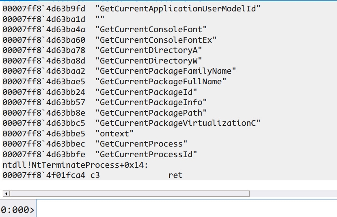
Task: Click the horizontal scrollbar thumb
Action: point(130,193)
